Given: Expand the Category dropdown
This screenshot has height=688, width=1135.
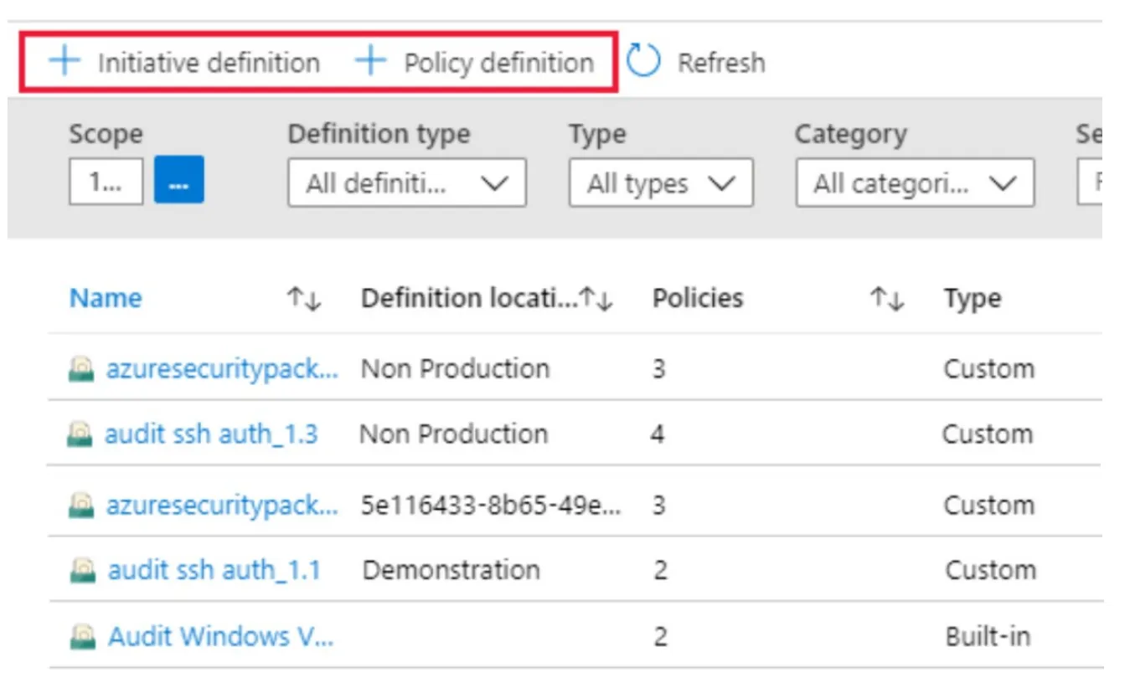Looking at the screenshot, I should pyautogui.click(x=915, y=183).
